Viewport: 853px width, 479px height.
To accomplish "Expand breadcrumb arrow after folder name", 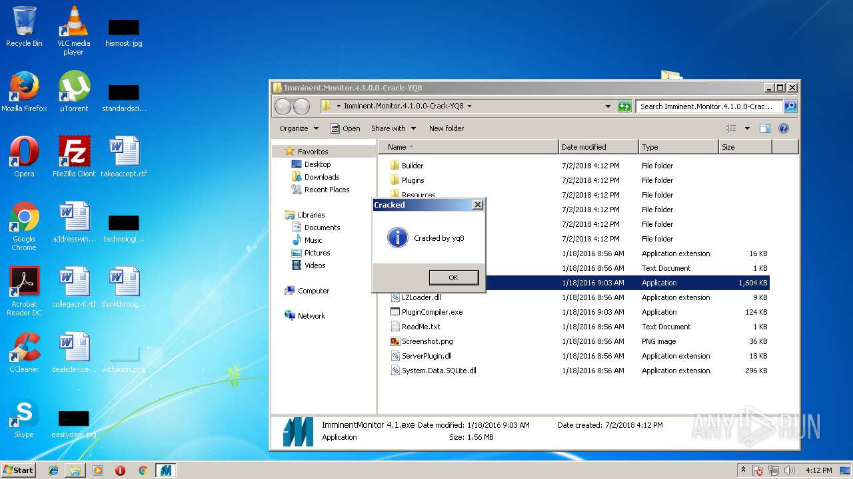I will (x=469, y=106).
